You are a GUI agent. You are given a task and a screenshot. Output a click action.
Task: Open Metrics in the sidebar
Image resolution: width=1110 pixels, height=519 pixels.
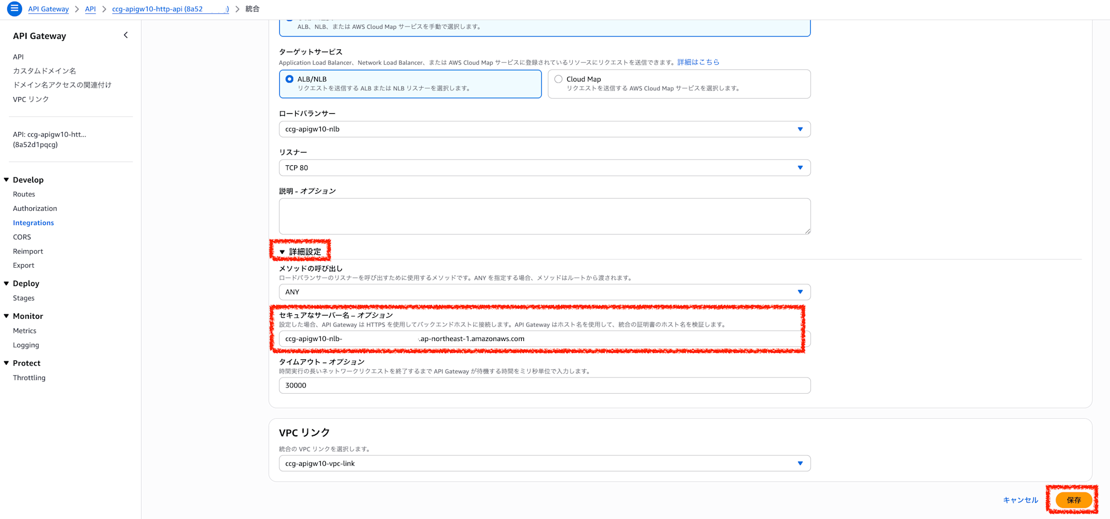click(x=24, y=331)
